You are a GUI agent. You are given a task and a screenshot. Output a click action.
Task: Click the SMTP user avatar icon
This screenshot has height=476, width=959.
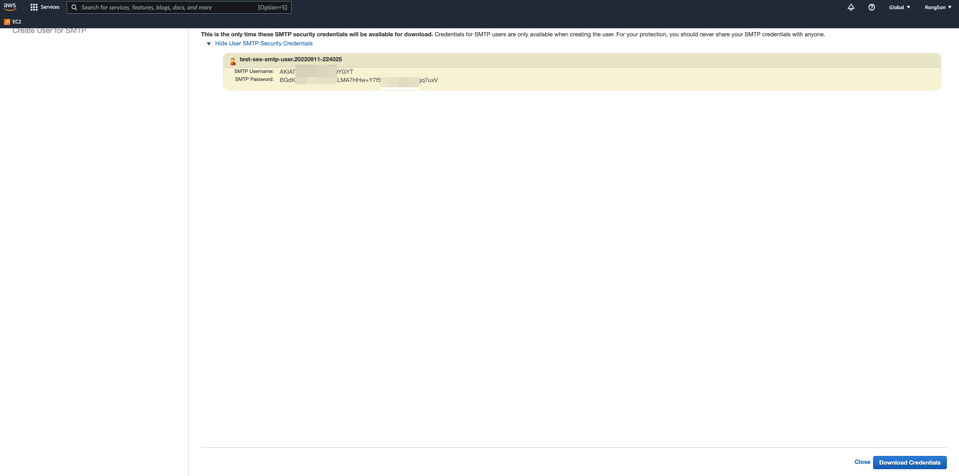[x=233, y=61]
